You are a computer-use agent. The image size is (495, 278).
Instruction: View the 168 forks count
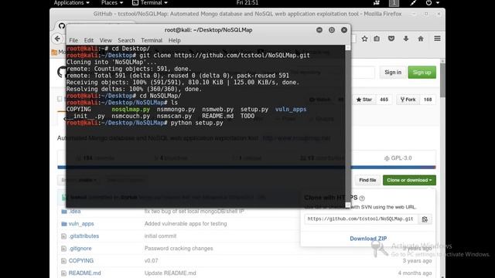[428, 100]
